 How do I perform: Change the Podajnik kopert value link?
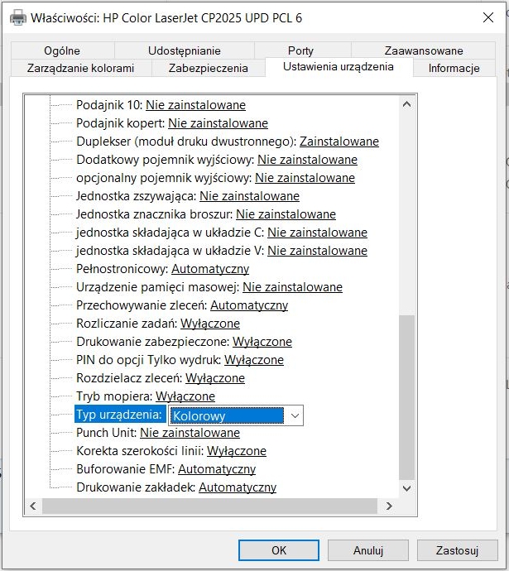pyautogui.click(x=218, y=123)
